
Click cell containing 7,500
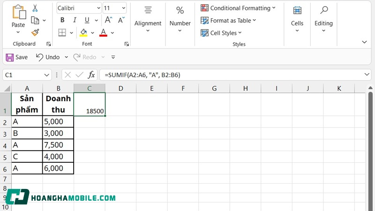pyautogui.click(x=58, y=145)
